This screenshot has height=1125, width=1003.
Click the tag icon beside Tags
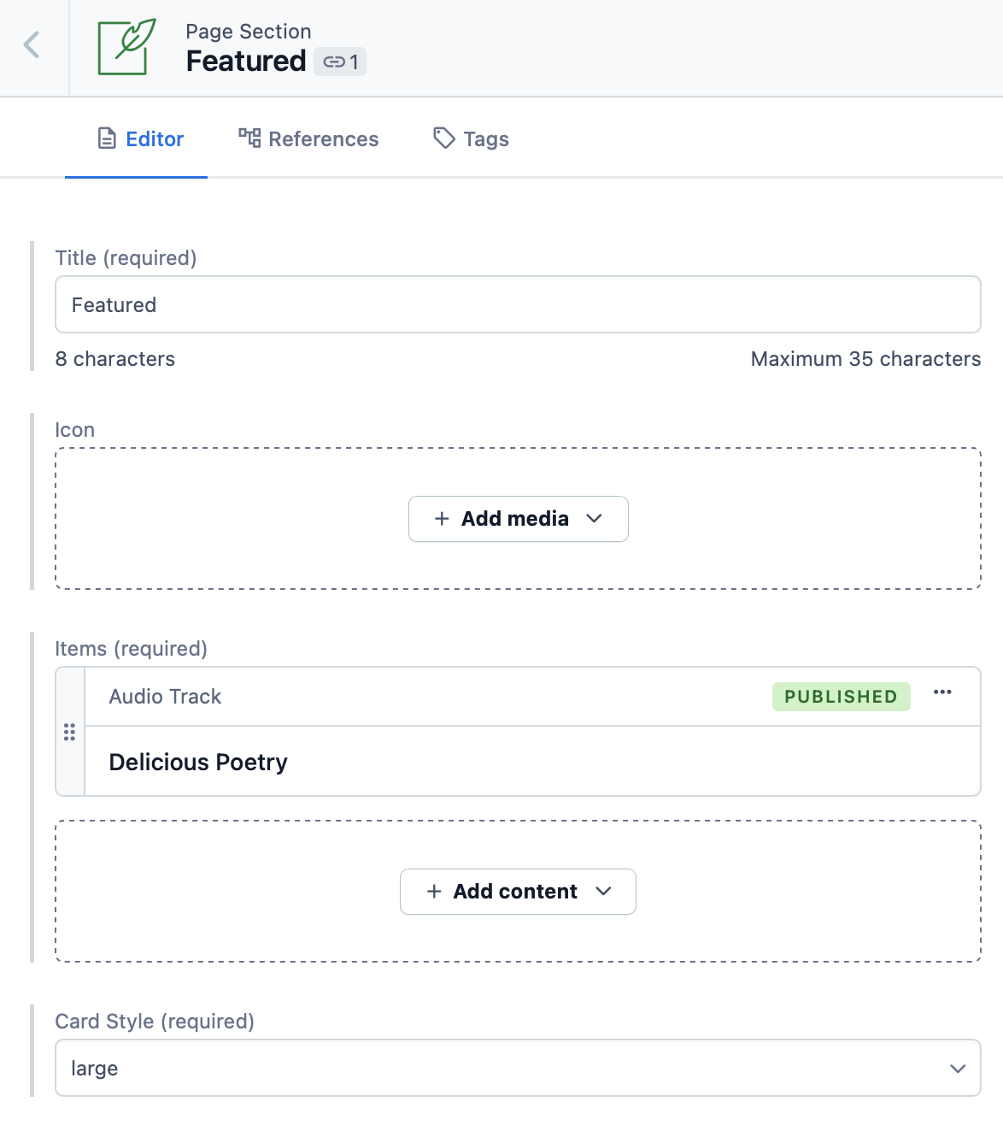pyautogui.click(x=443, y=138)
